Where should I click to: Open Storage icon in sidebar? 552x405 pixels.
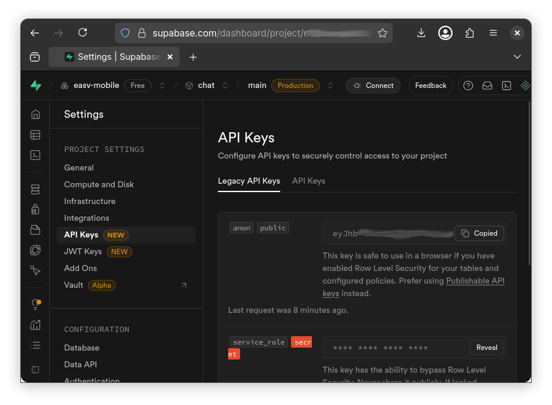[x=35, y=230]
